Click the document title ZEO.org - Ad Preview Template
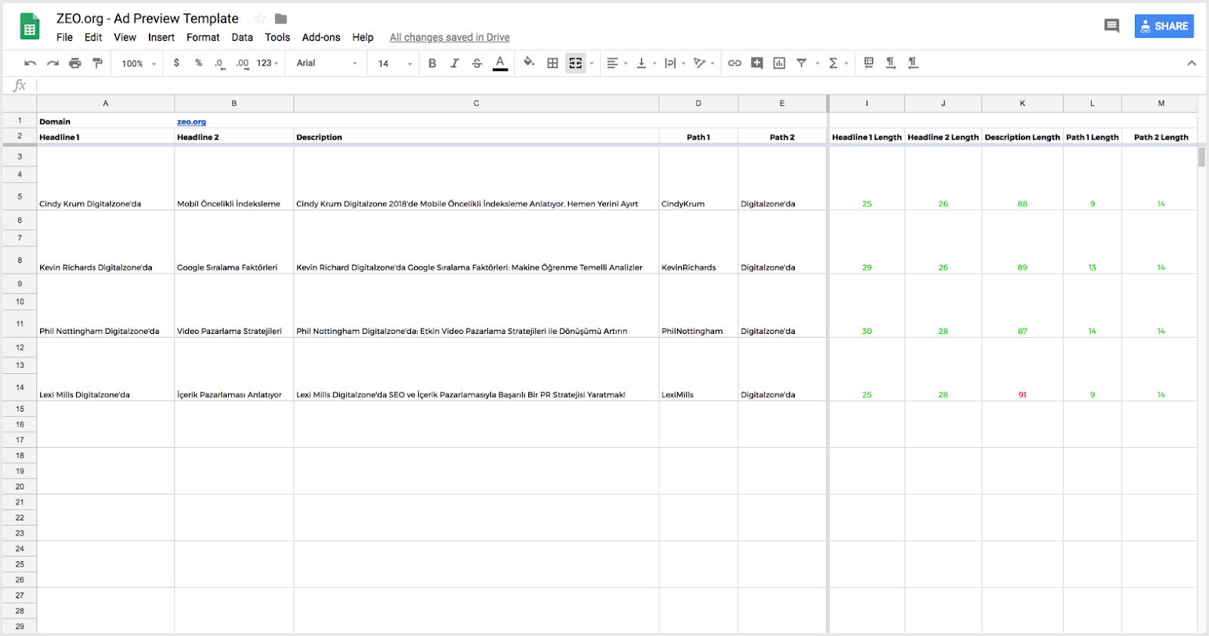 tap(147, 18)
